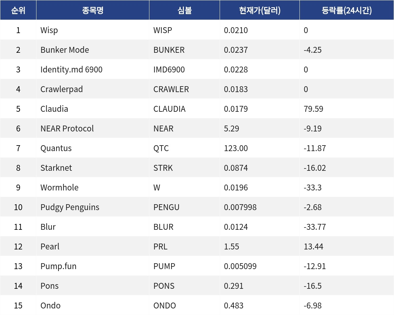
Task: Click rank number 12 in the Pearl row
Action: (x=18, y=246)
